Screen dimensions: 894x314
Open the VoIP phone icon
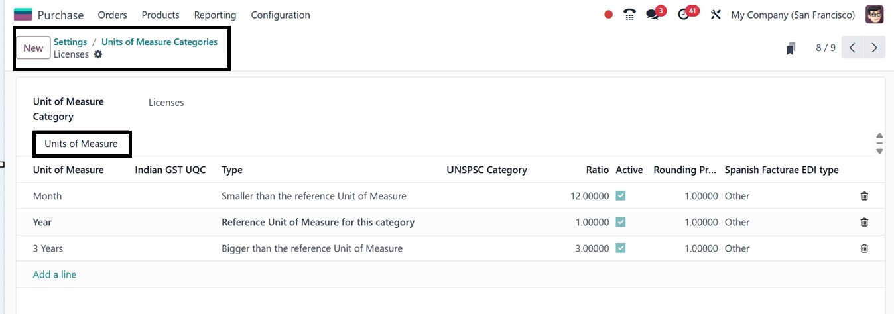coord(629,15)
